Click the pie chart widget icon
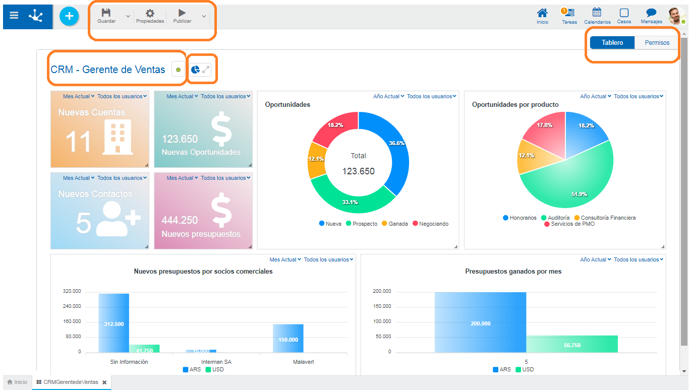This screenshot has width=689, height=390. click(195, 69)
